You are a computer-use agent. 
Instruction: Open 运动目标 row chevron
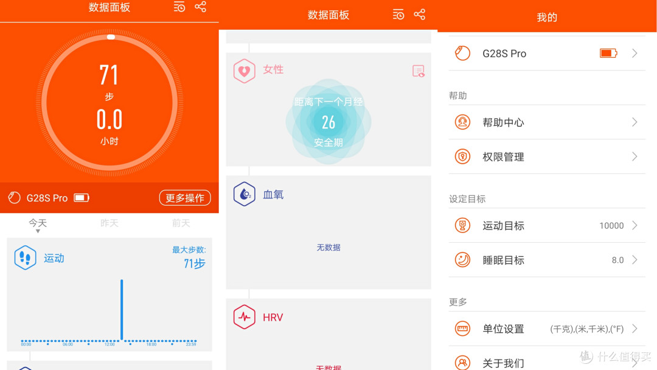(x=634, y=225)
